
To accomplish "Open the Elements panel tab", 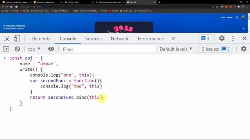I will pos(41,38).
